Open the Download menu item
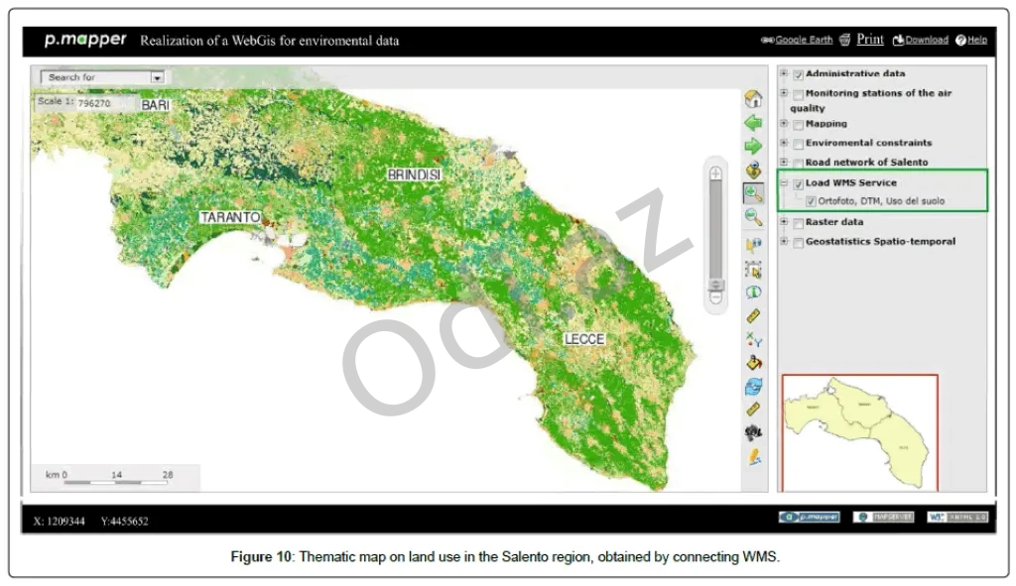1016x586 pixels. coord(925,41)
